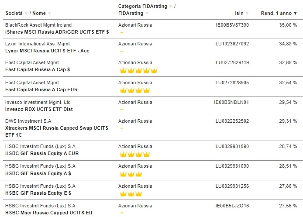Sort by Categoria FIDArating arrow

171,7
